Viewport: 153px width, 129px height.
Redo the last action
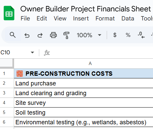40,35
